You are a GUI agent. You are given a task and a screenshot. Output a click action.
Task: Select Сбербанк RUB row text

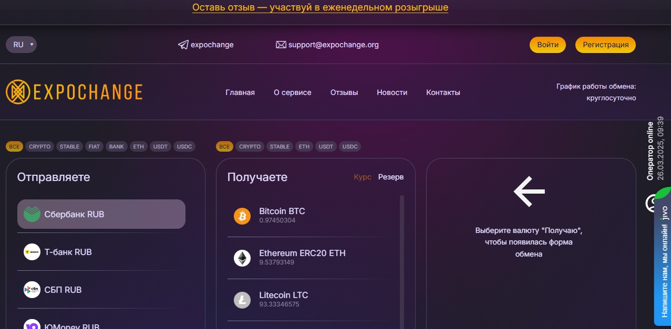[74, 214]
